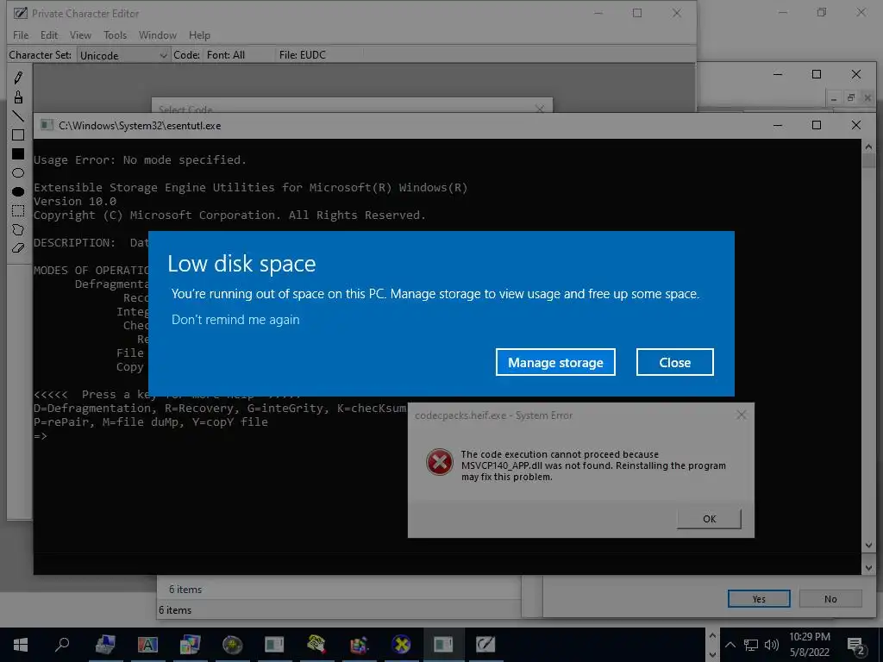Click the 'Font: All' label
Screen dimensions: 883x662
tap(226, 54)
